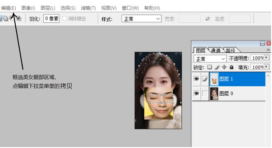Switch to the 通道 channels tab
272x148 pixels.
(x=216, y=50)
